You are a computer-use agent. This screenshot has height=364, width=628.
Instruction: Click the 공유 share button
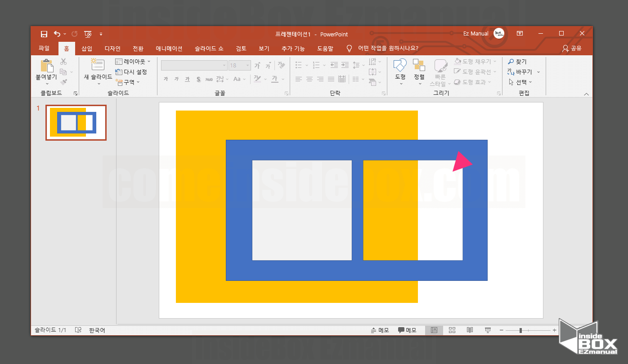[x=572, y=49]
